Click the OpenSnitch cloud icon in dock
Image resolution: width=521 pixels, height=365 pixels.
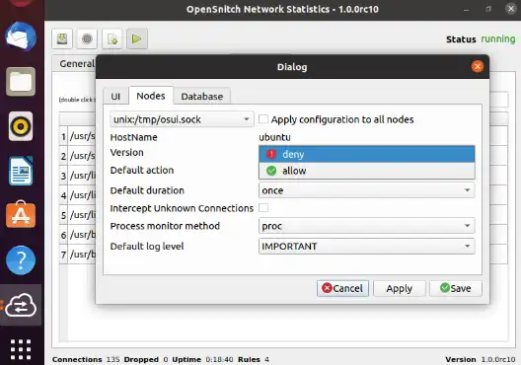[x=21, y=305]
